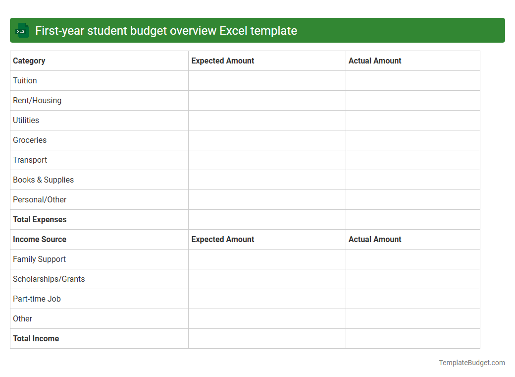The image size is (515, 377).
Task: Select the Groceries row
Action: pyautogui.click(x=30, y=140)
